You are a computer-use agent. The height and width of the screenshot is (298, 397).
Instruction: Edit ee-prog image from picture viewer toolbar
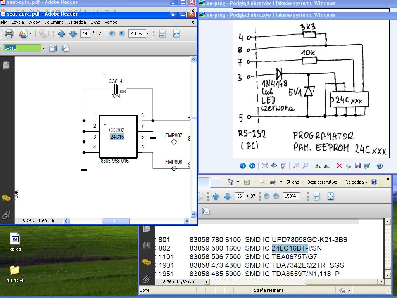pos(367,166)
